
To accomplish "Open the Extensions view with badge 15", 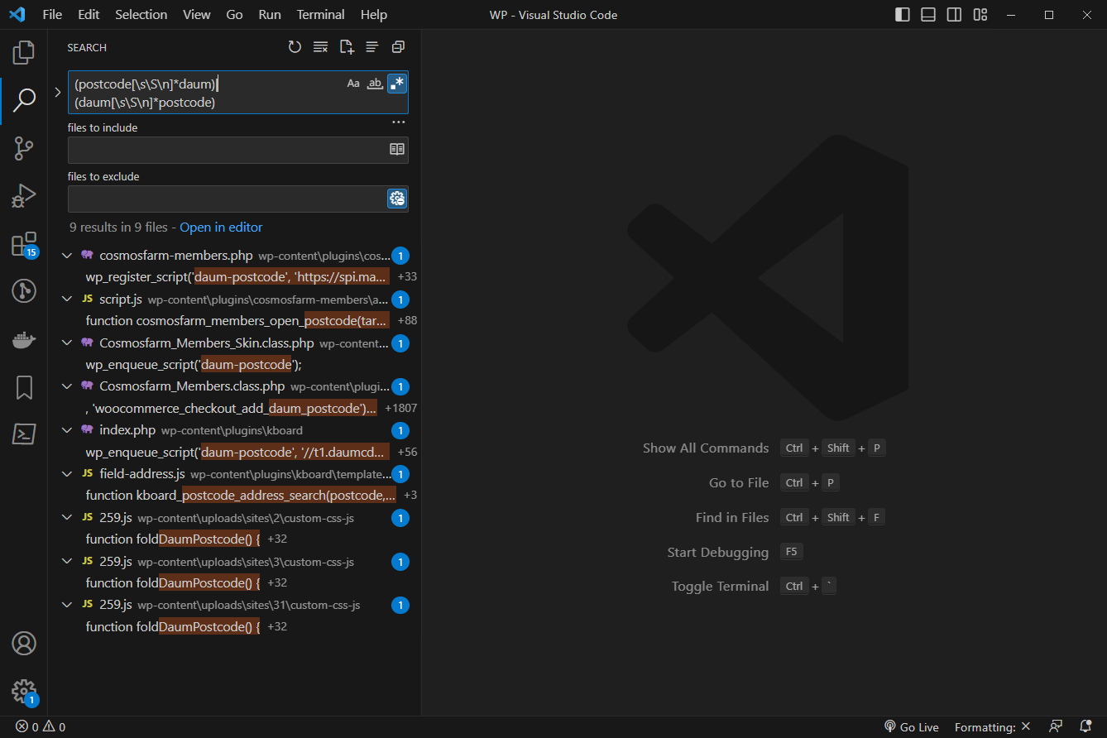I will pos(24,244).
